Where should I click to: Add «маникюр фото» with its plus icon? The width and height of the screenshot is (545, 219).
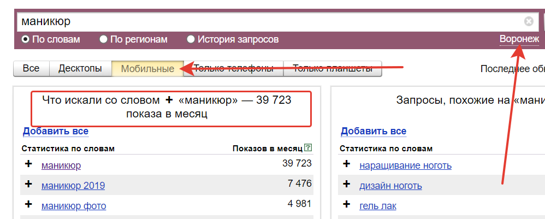(x=28, y=205)
